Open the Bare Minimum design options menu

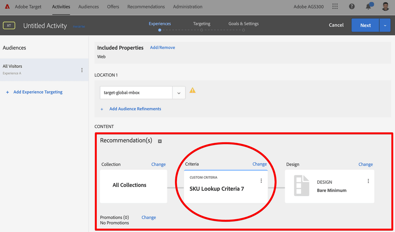pos(368,181)
